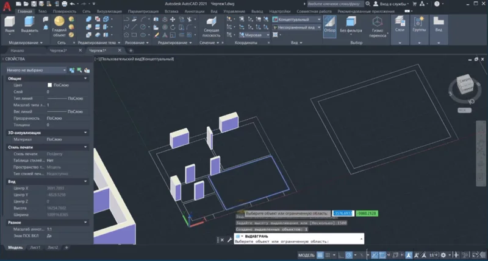Click the Вход в службы sign-in button
This screenshot has width=488, height=261.
tap(393, 4)
